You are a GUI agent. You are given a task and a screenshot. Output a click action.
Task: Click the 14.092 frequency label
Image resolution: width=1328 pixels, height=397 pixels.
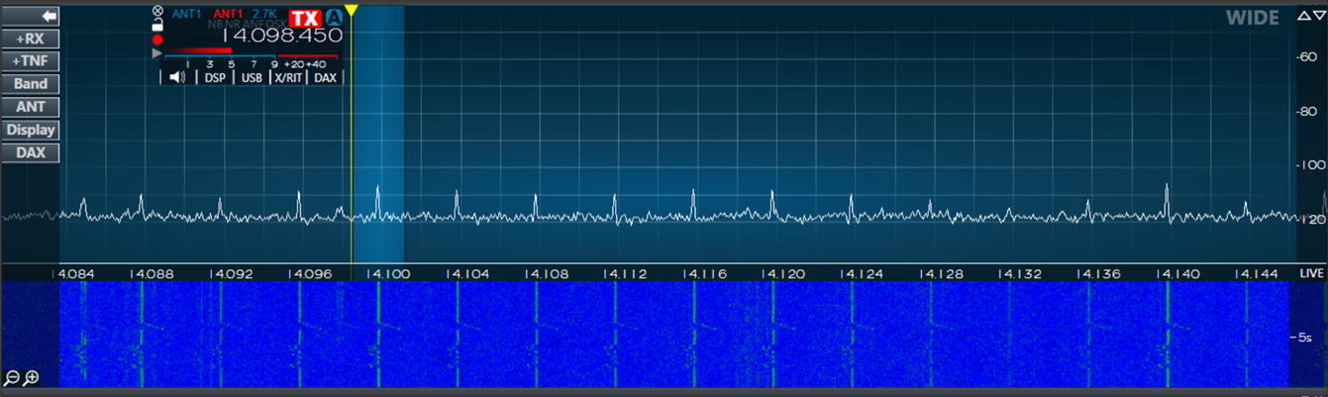pos(231,273)
